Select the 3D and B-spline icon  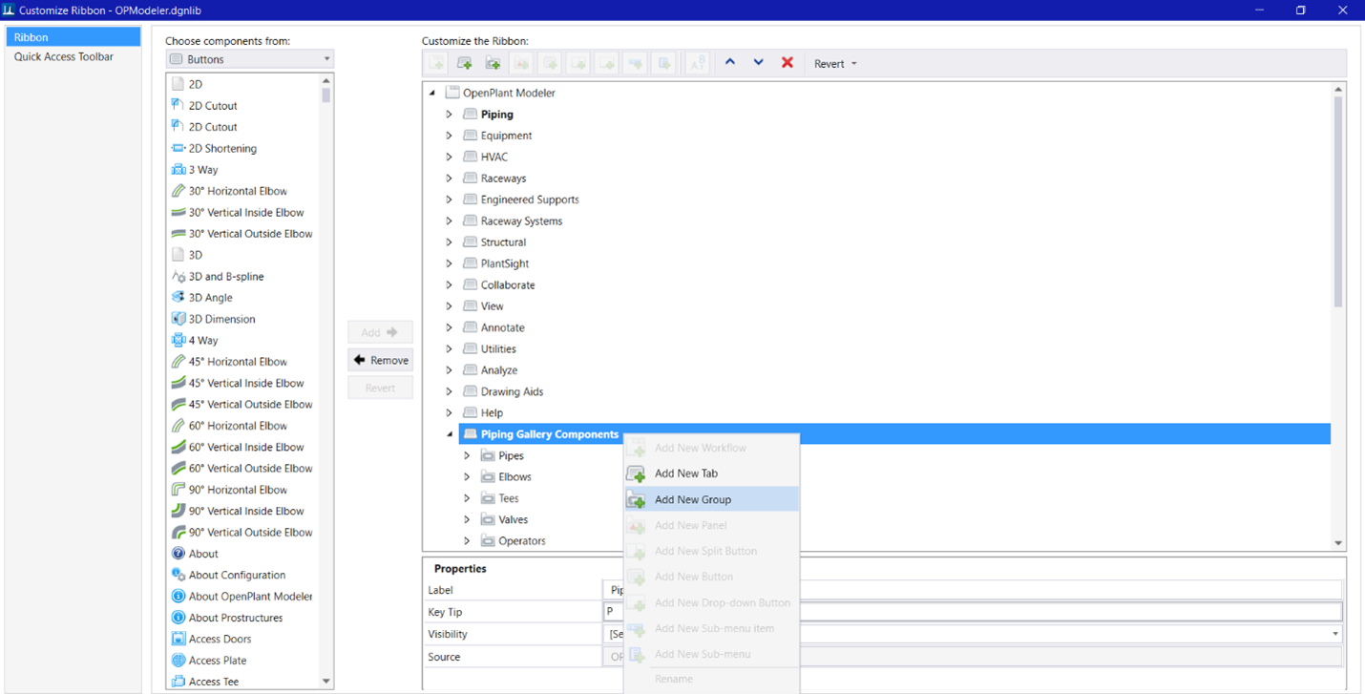pos(178,276)
